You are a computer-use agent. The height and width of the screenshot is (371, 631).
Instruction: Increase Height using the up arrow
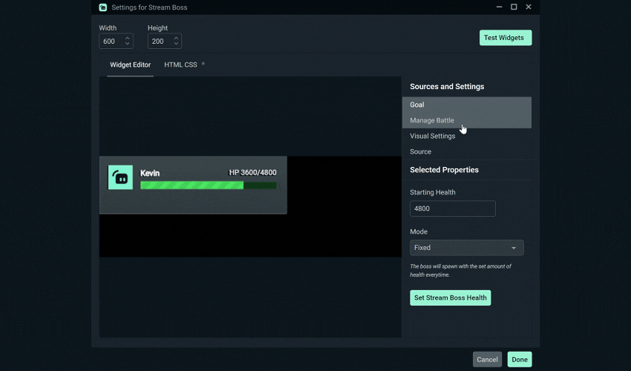tap(176, 39)
